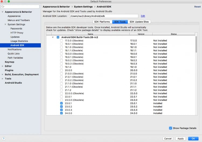Click the tools list vertical scrollbar

(x=196, y=44)
